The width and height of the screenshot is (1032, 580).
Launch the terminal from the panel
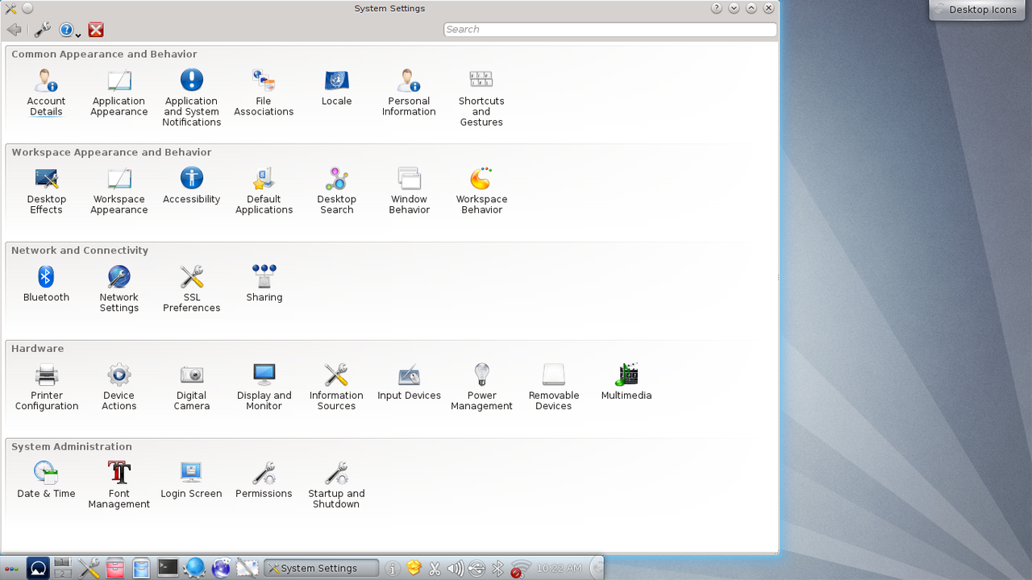168,567
